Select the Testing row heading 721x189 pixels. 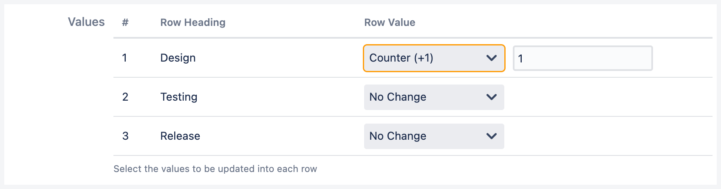coord(179,97)
